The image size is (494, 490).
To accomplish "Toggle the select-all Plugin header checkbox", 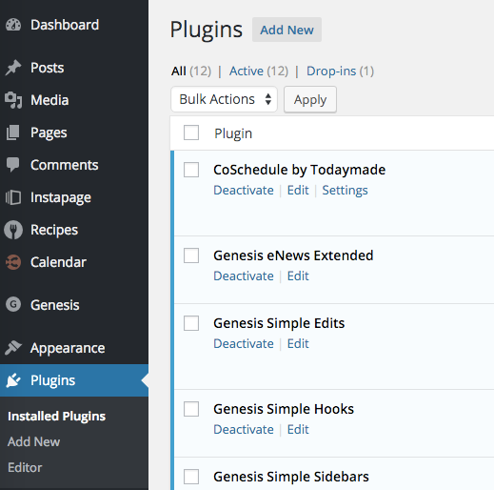I will pos(191,133).
